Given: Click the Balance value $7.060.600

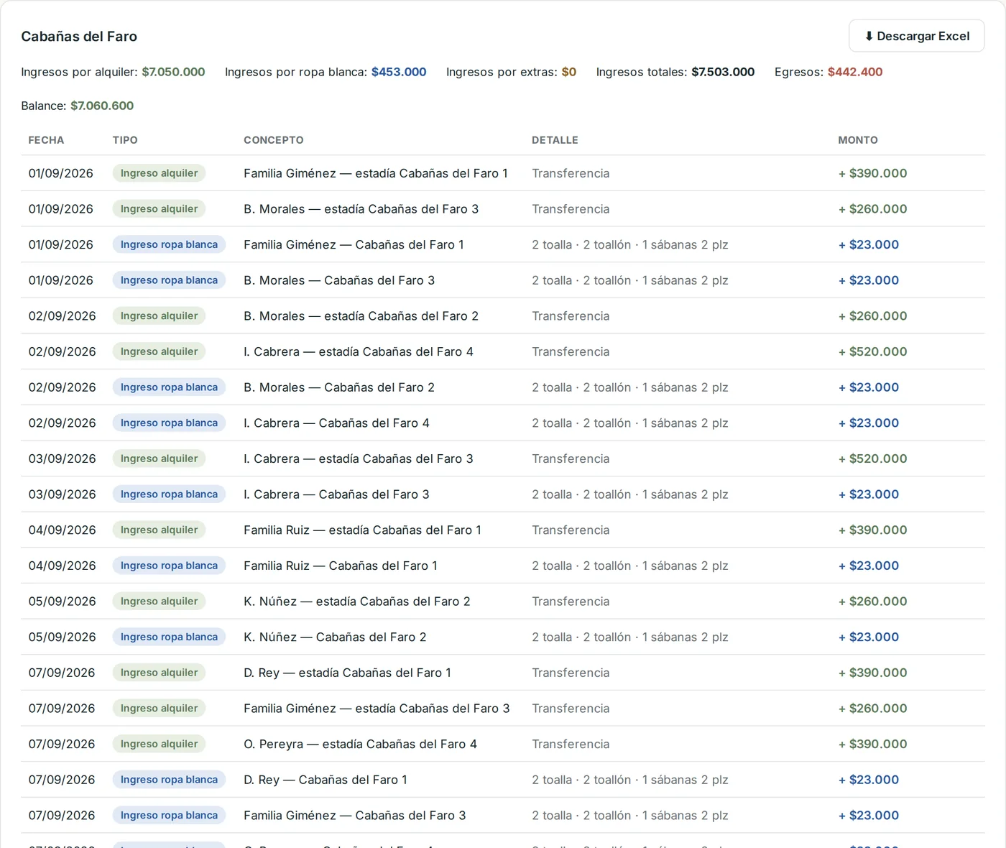Looking at the screenshot, I should coord(102,106).
